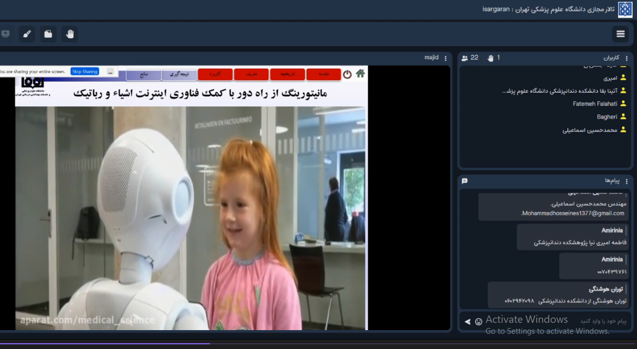Click the Stop Sharing button
The image size is (637, 349).
84,71
